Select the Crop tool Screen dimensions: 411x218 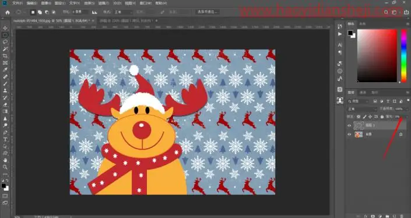coord(5,56)
